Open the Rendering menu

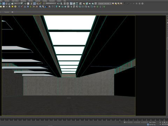(23, 1)
